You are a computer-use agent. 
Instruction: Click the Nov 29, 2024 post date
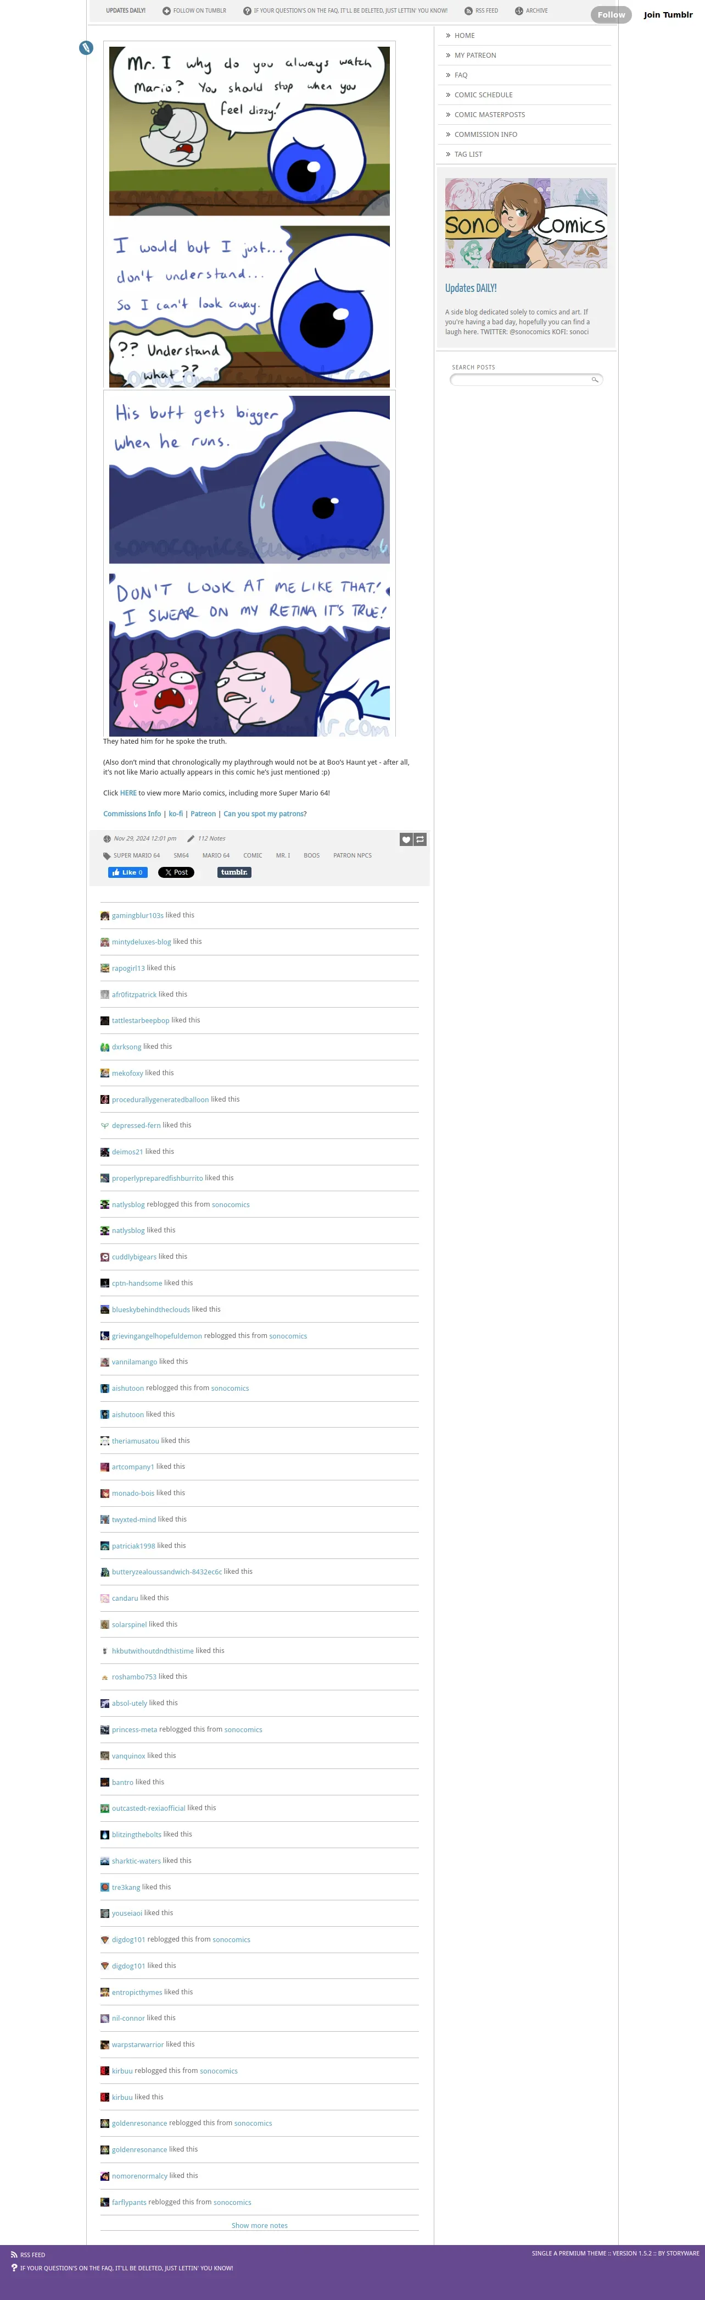[144, 838]
